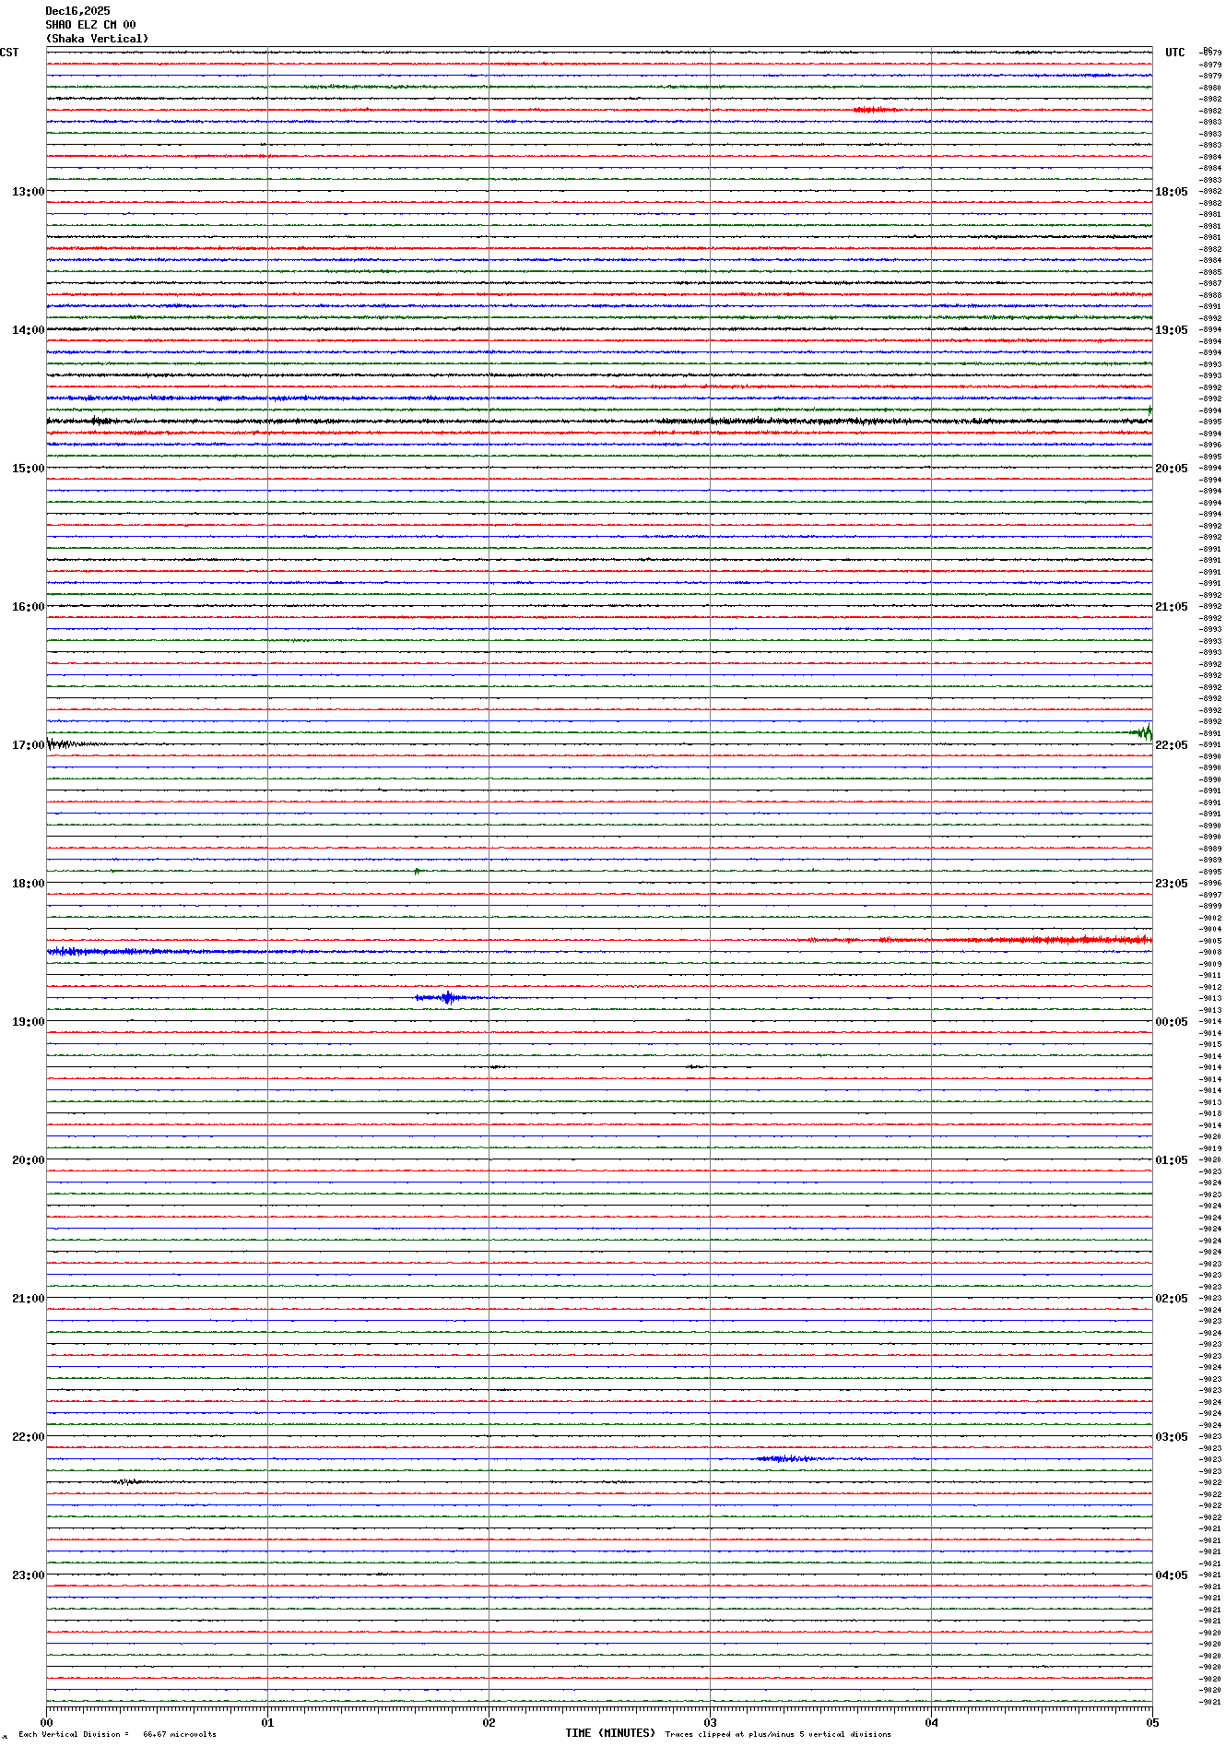
Task: Click the green spike at the 22:05 UTC trace end
Action: click(x=1144, y=732)
